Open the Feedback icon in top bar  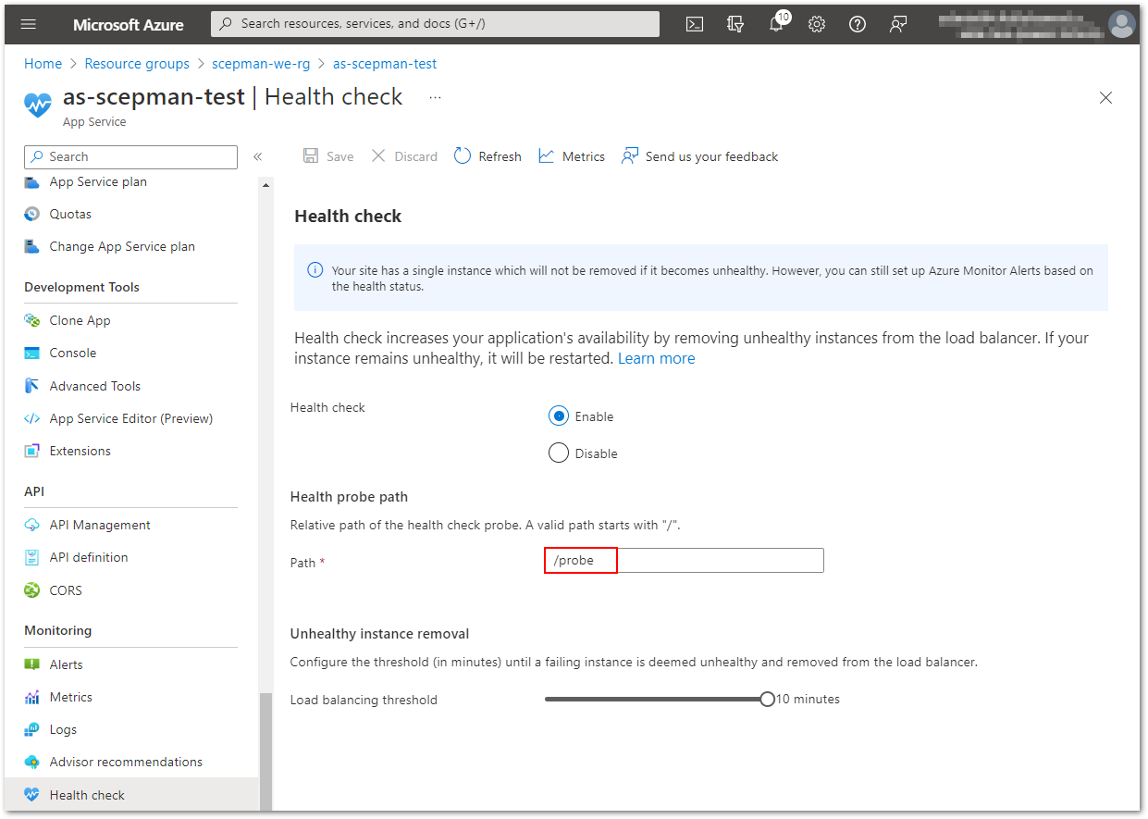(898, 24)
